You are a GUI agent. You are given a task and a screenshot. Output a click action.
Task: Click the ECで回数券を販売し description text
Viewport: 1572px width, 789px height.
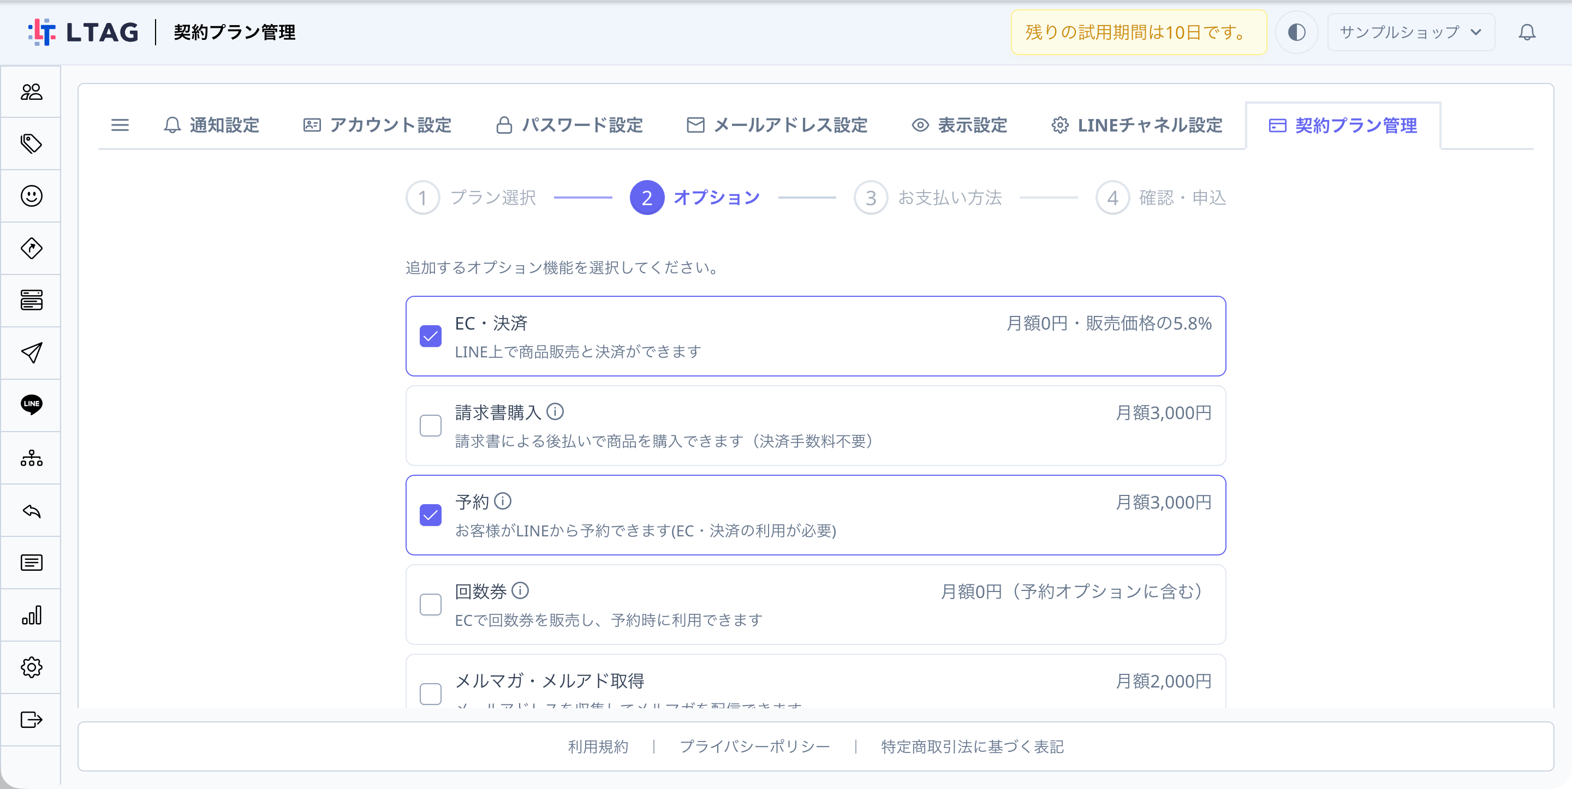pyautogui.click(x=609, y=619)
